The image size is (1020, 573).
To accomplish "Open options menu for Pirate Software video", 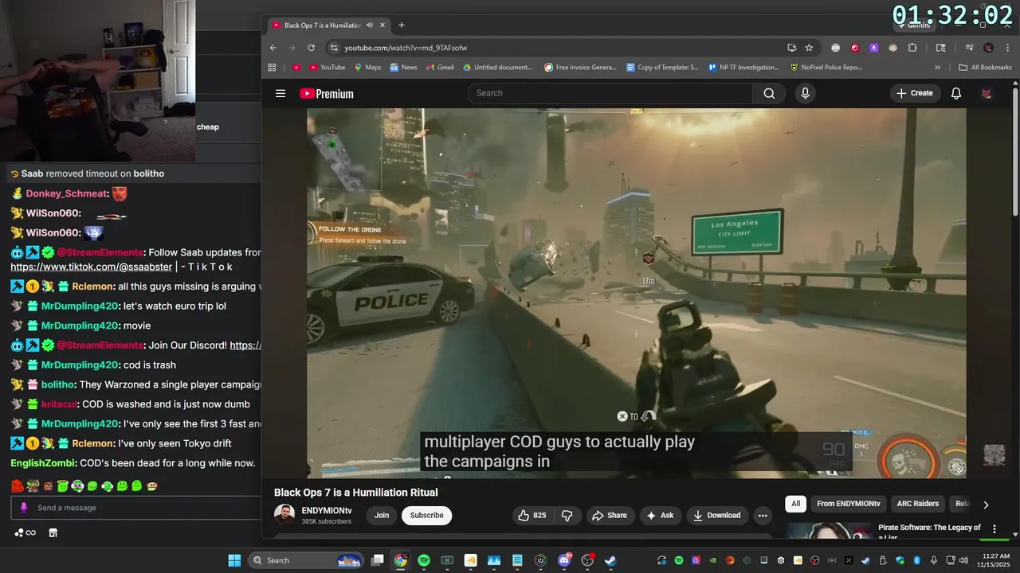I will pos(994,528).
